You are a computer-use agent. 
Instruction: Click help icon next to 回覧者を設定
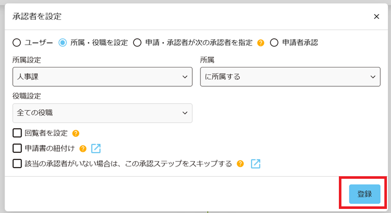pos(76,133)
